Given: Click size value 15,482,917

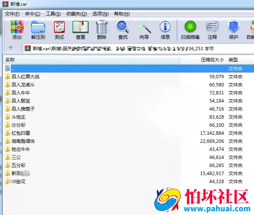Looking at the screenshot, I should point(212,174).
